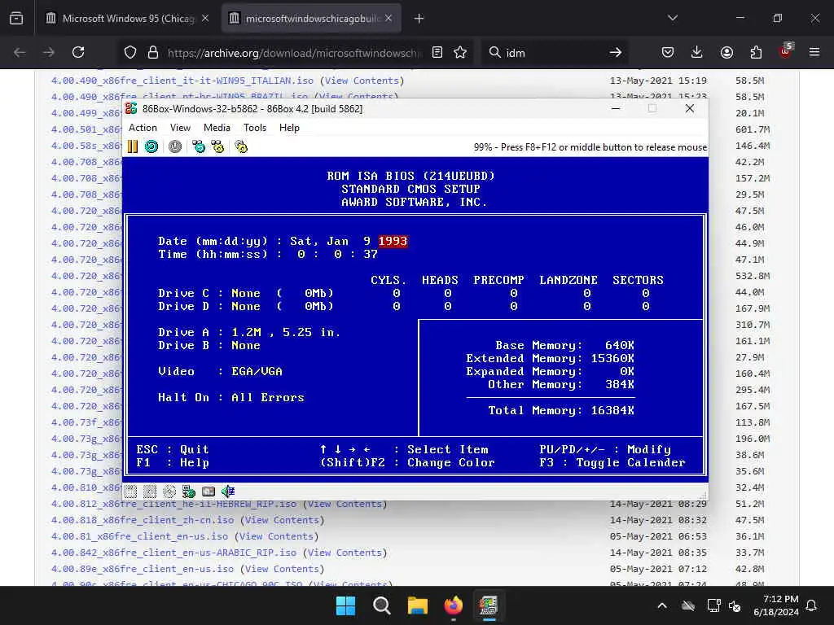Open the 4.00.490 WIN95_ITALIAN.iso link
The image size is (834, 625).
click(x=182, y=81)
